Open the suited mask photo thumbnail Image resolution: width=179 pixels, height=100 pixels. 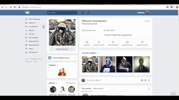pyautogui.click(x=142, y=64)
